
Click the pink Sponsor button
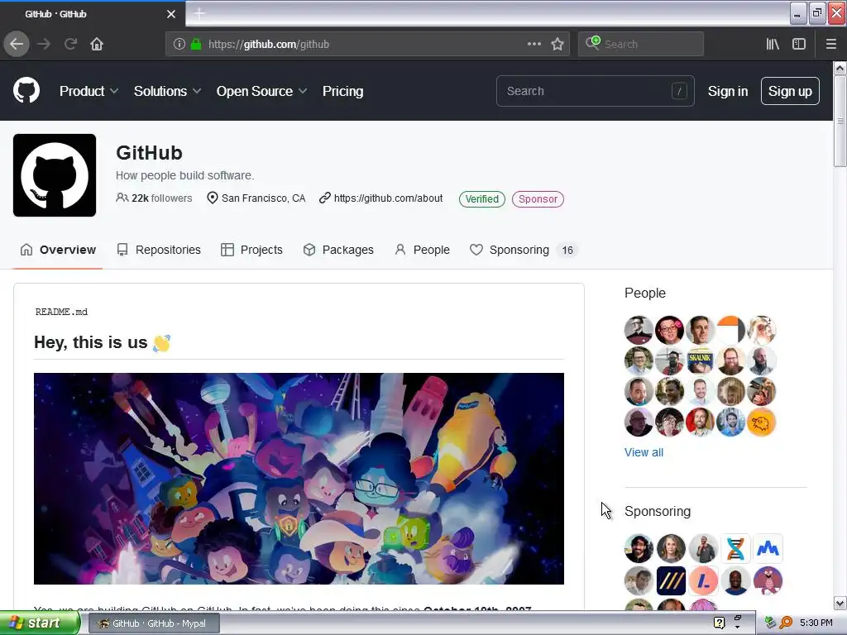538,198
